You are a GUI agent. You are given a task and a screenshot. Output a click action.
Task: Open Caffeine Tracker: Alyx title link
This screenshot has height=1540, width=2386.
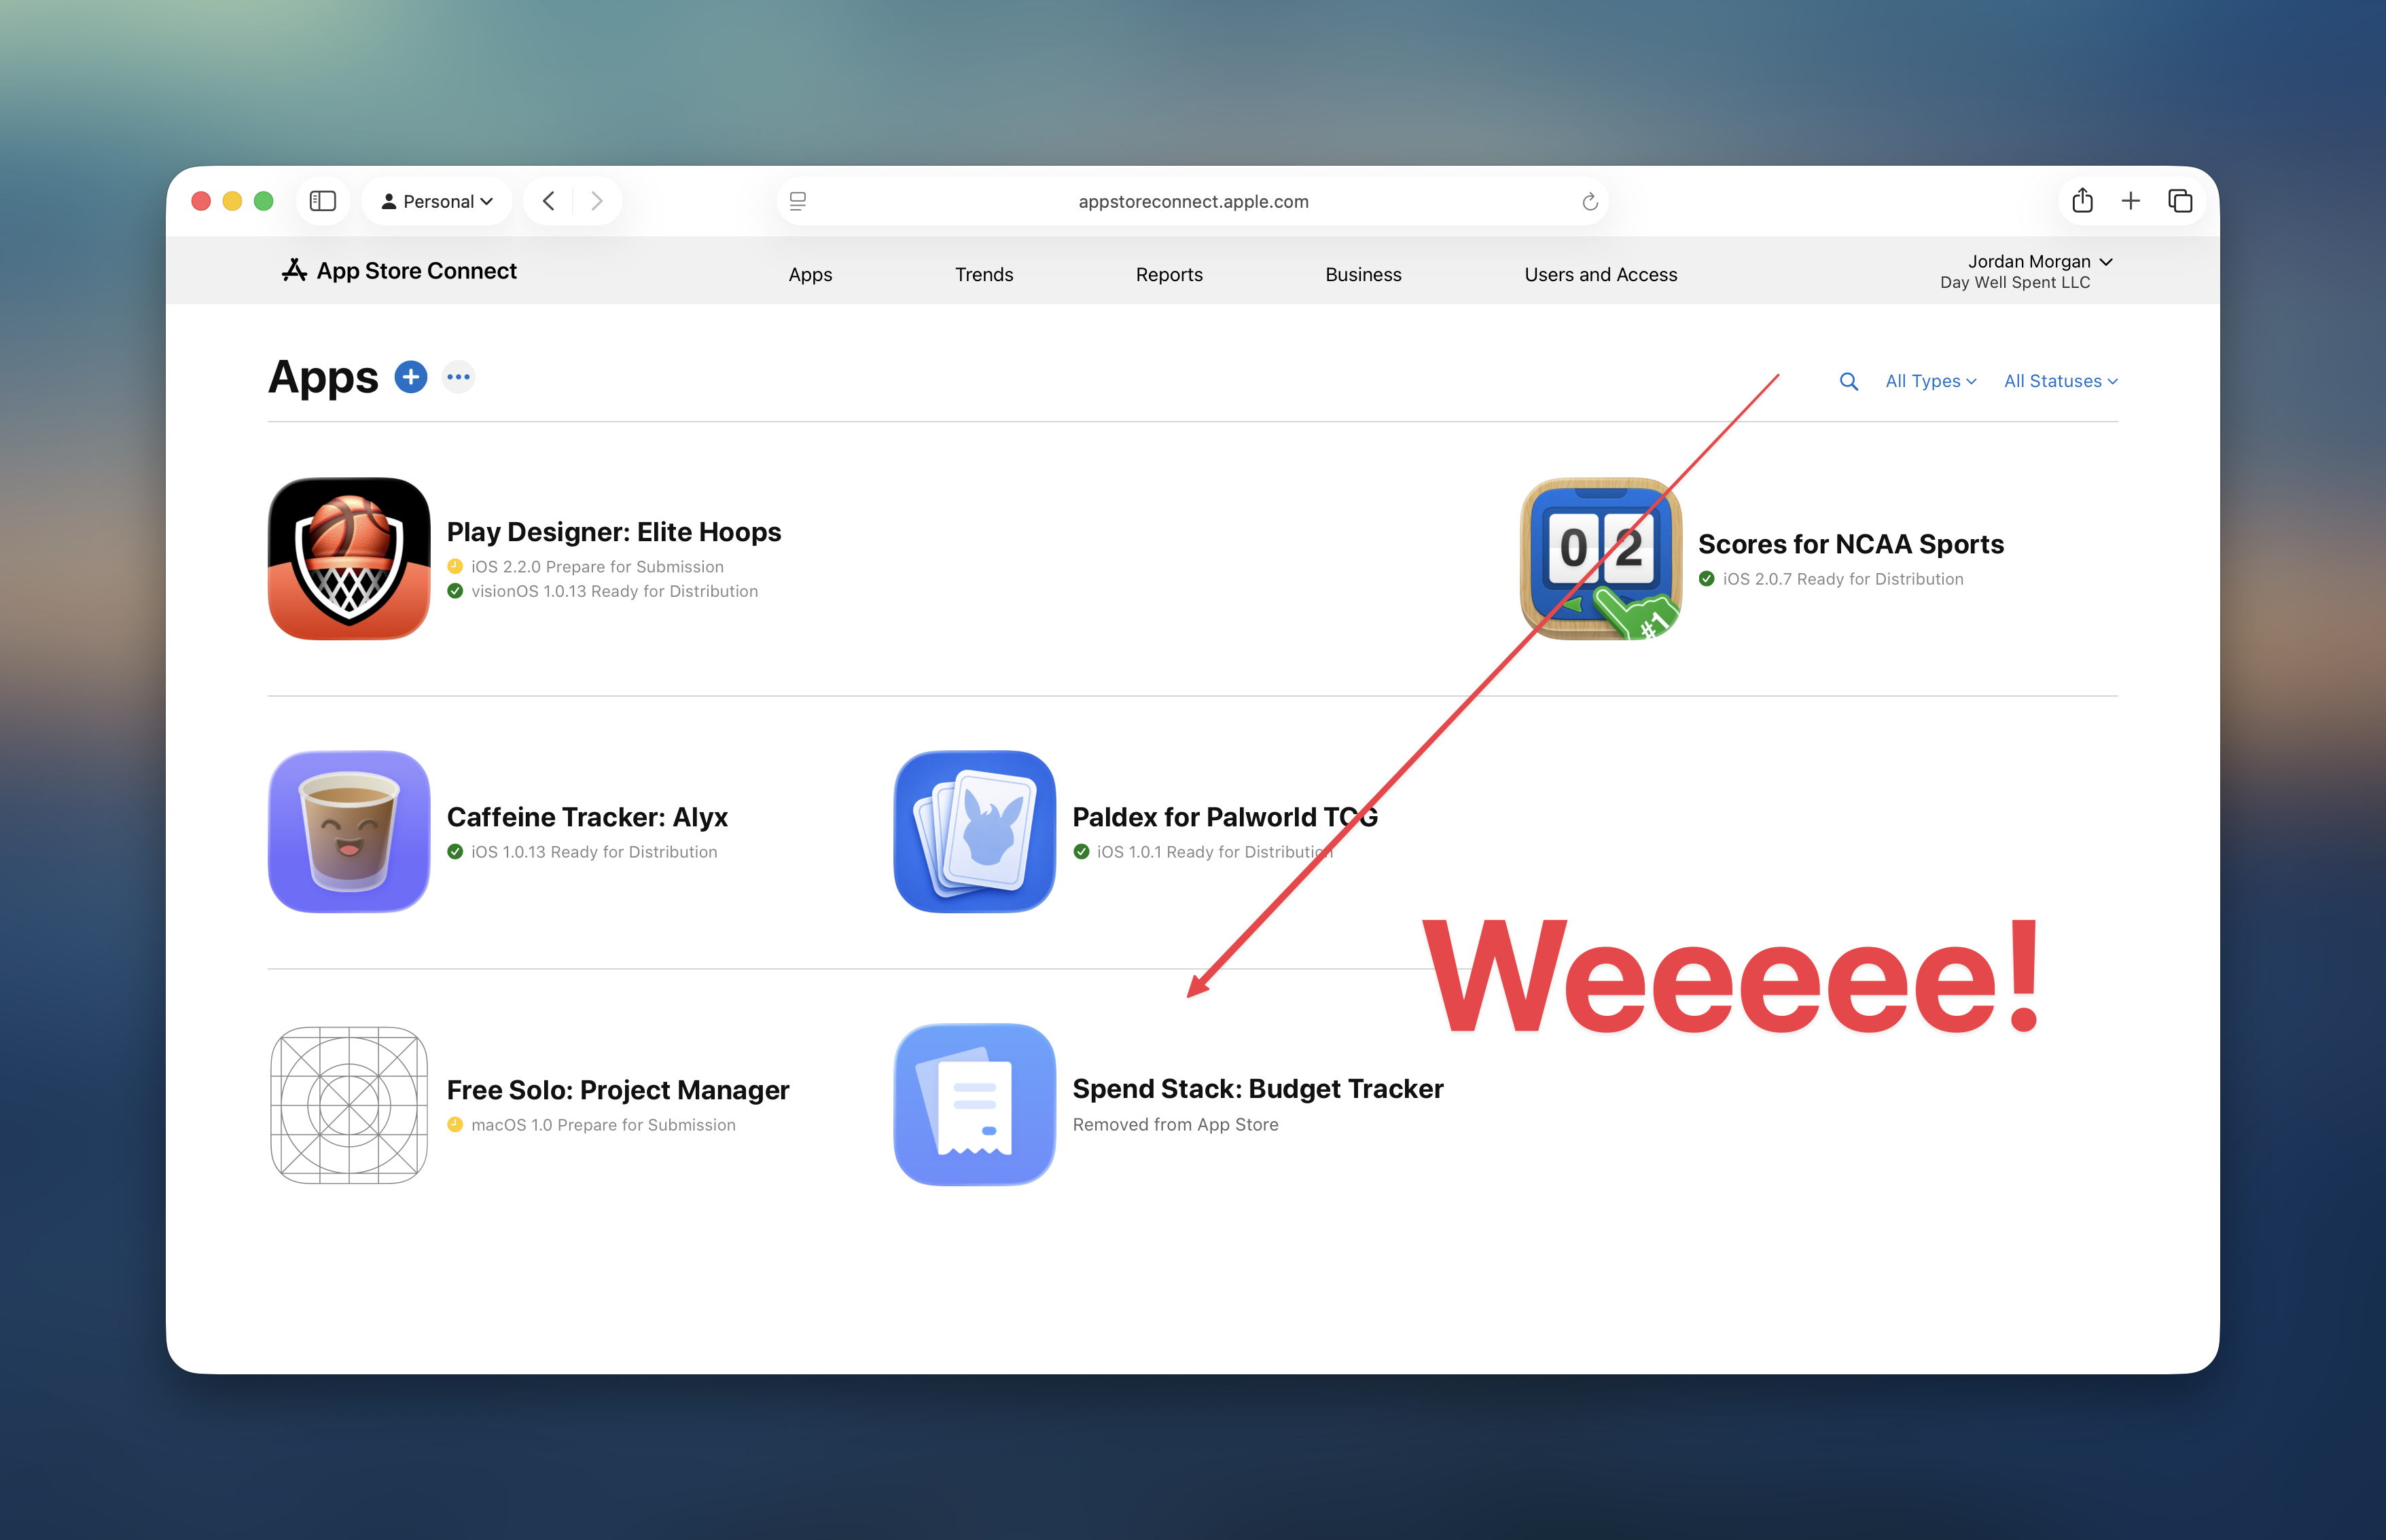(x=587, y=817)
